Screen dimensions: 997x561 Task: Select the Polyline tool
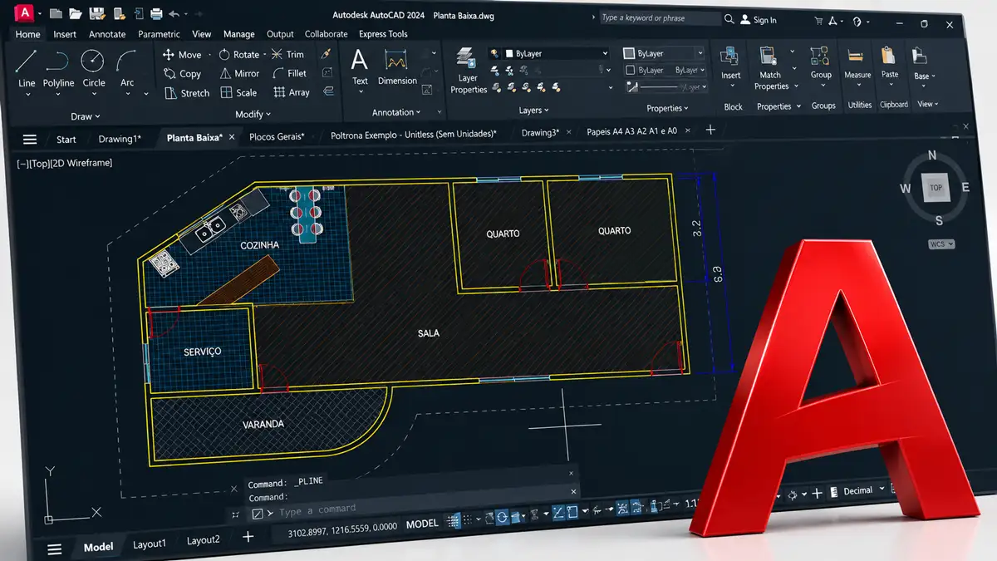tap(59, 68)
